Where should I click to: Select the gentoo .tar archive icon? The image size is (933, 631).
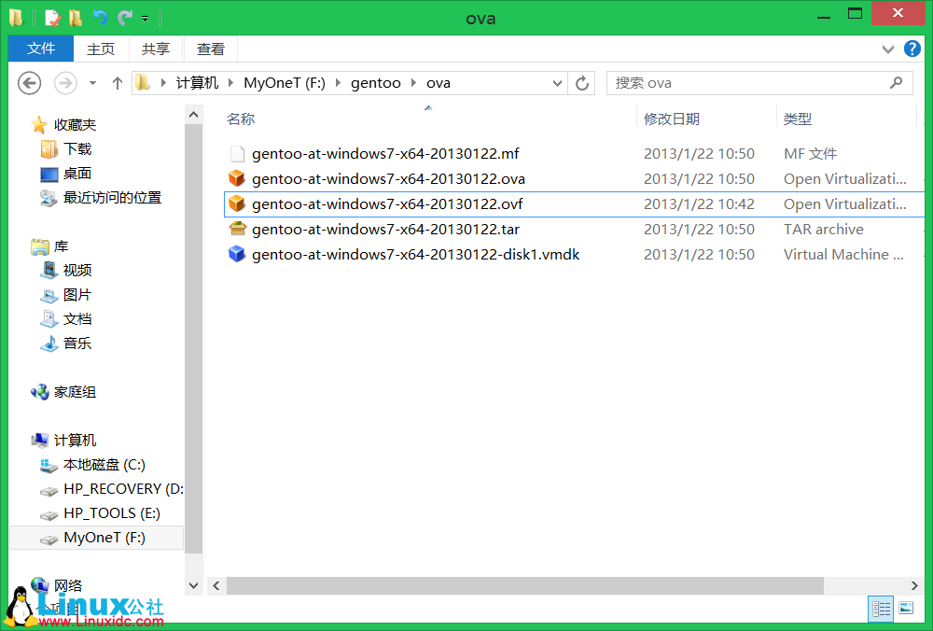pos(237,229)
